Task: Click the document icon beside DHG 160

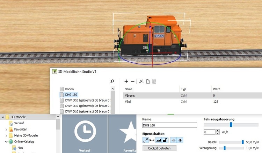Action: pyautogui.click(x=62, y=95)
